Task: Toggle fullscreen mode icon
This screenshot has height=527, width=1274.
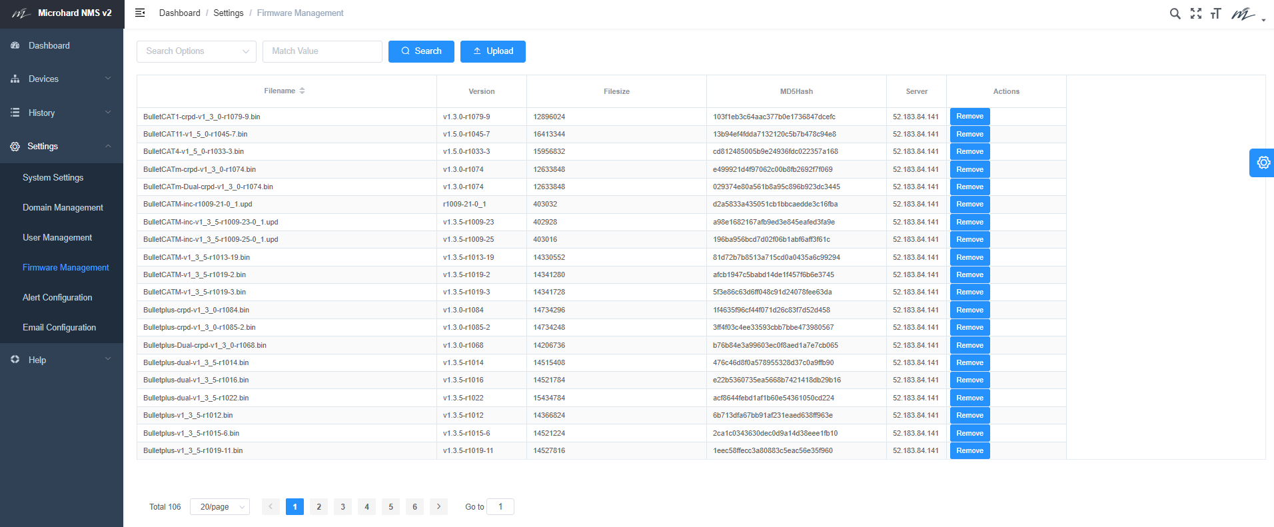Action: pos(1196,13)
